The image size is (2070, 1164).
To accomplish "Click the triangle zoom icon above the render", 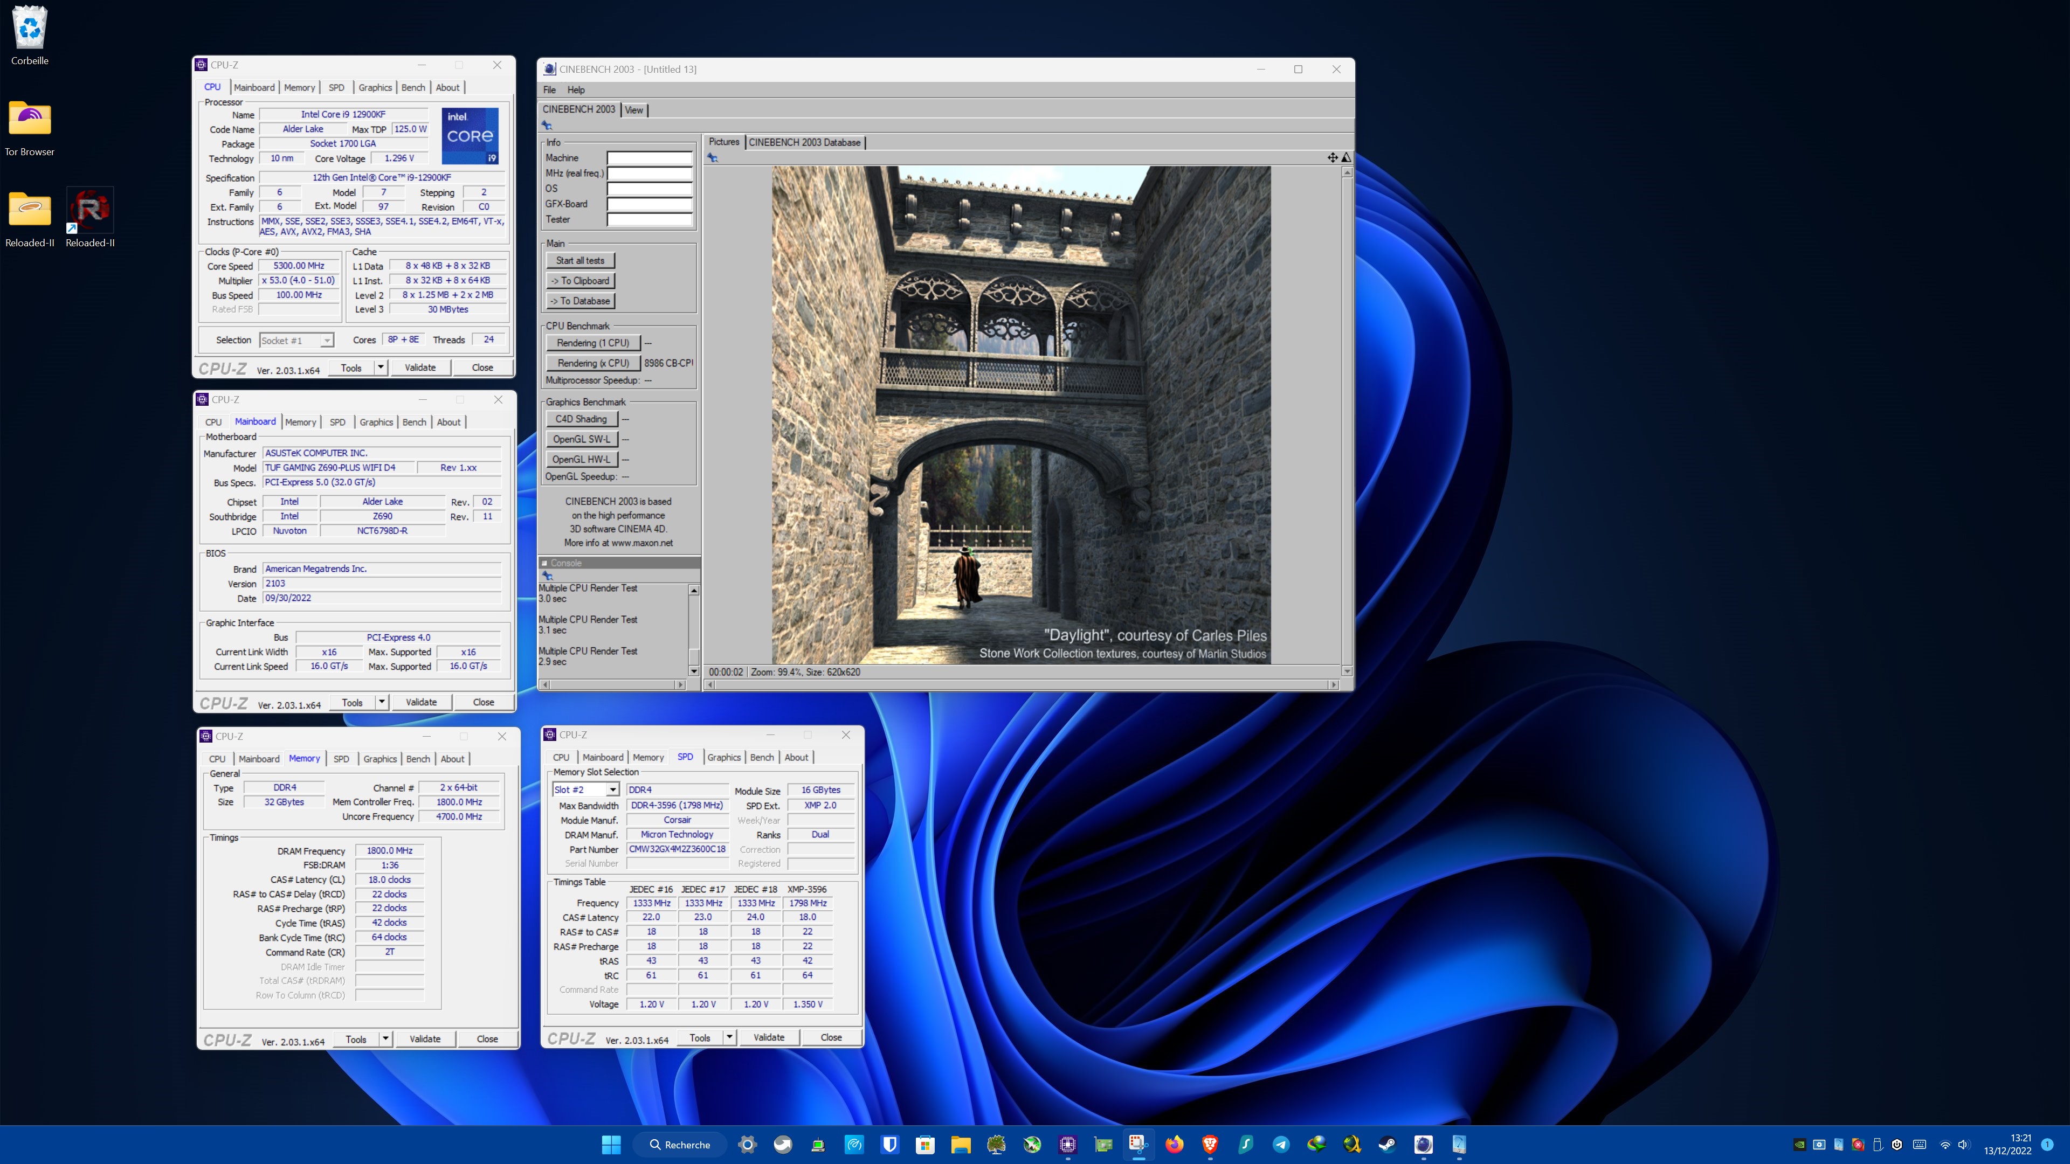I will (x=1346, y=157).
